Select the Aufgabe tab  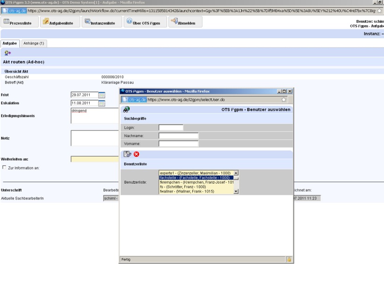click(x=10, y=43)
